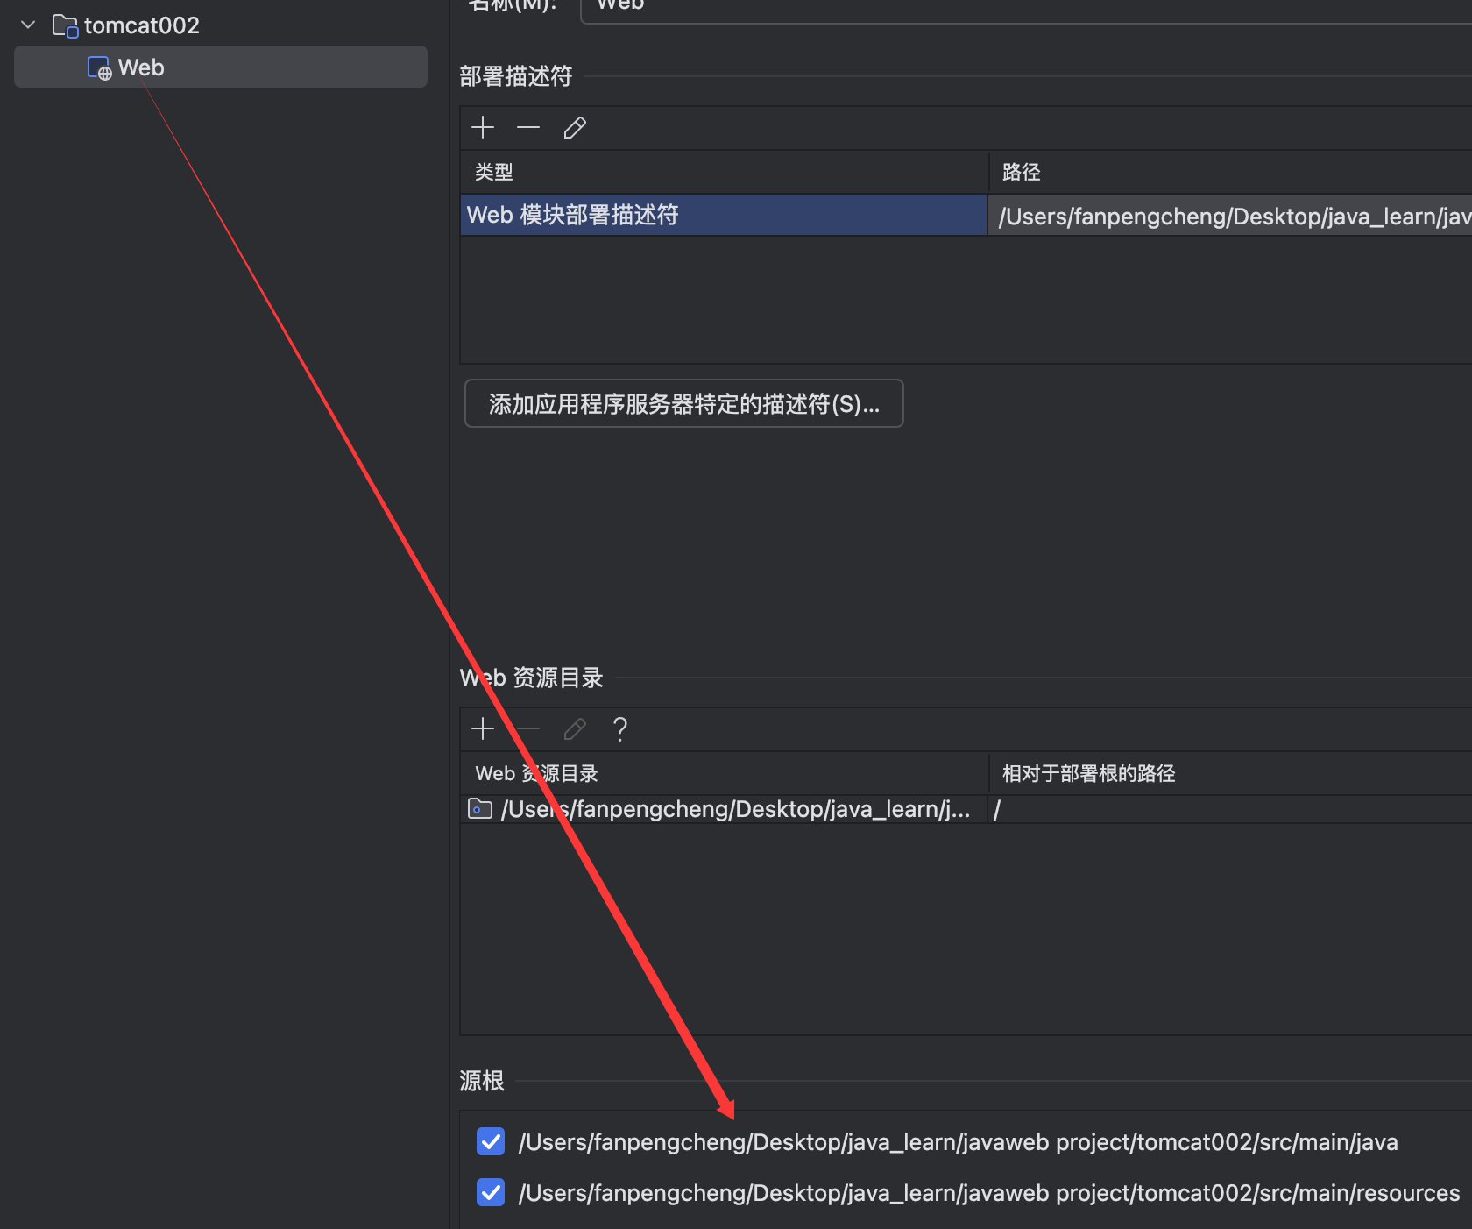Add a new Web resource directory
The width and height of the screenshot is (1472, 1229).
(483, 728)
